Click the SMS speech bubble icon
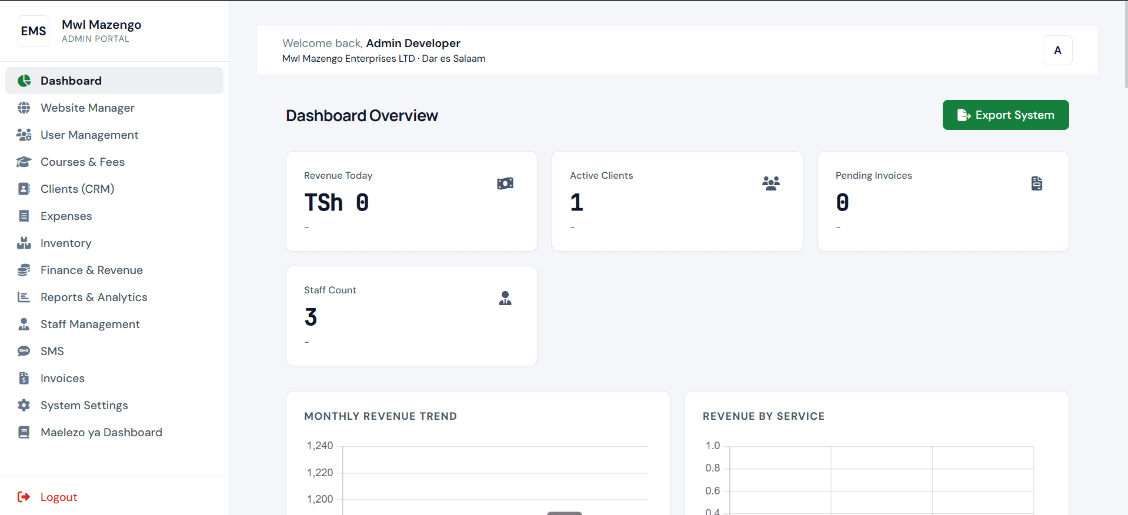Image resolution: width=1128 pixels, height=515 pixels. click(x=24, y=351)
